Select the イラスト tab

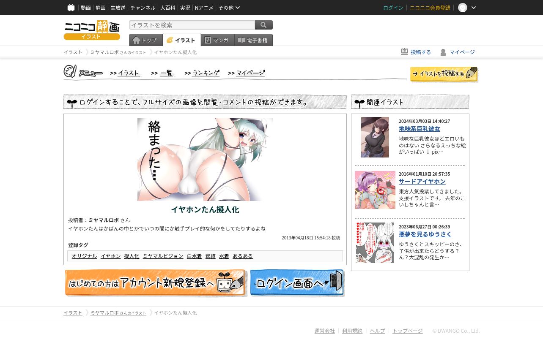coord(182,40)
